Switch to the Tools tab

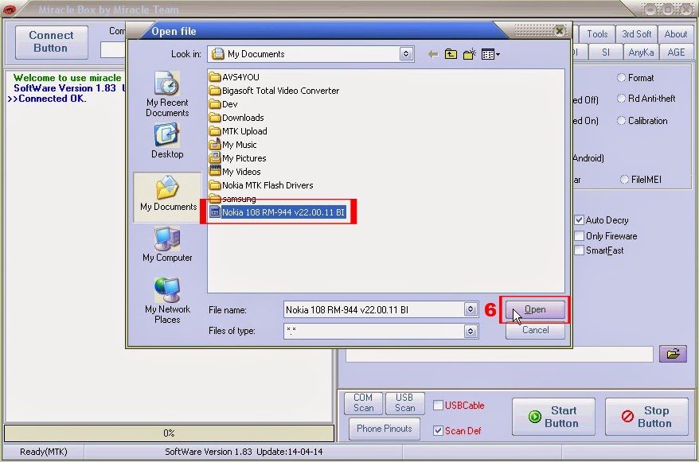[x=597, y=34]
